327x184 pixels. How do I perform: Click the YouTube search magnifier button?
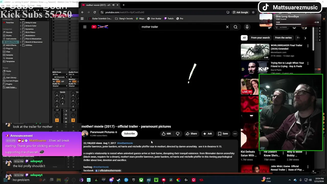click(236, 27)
